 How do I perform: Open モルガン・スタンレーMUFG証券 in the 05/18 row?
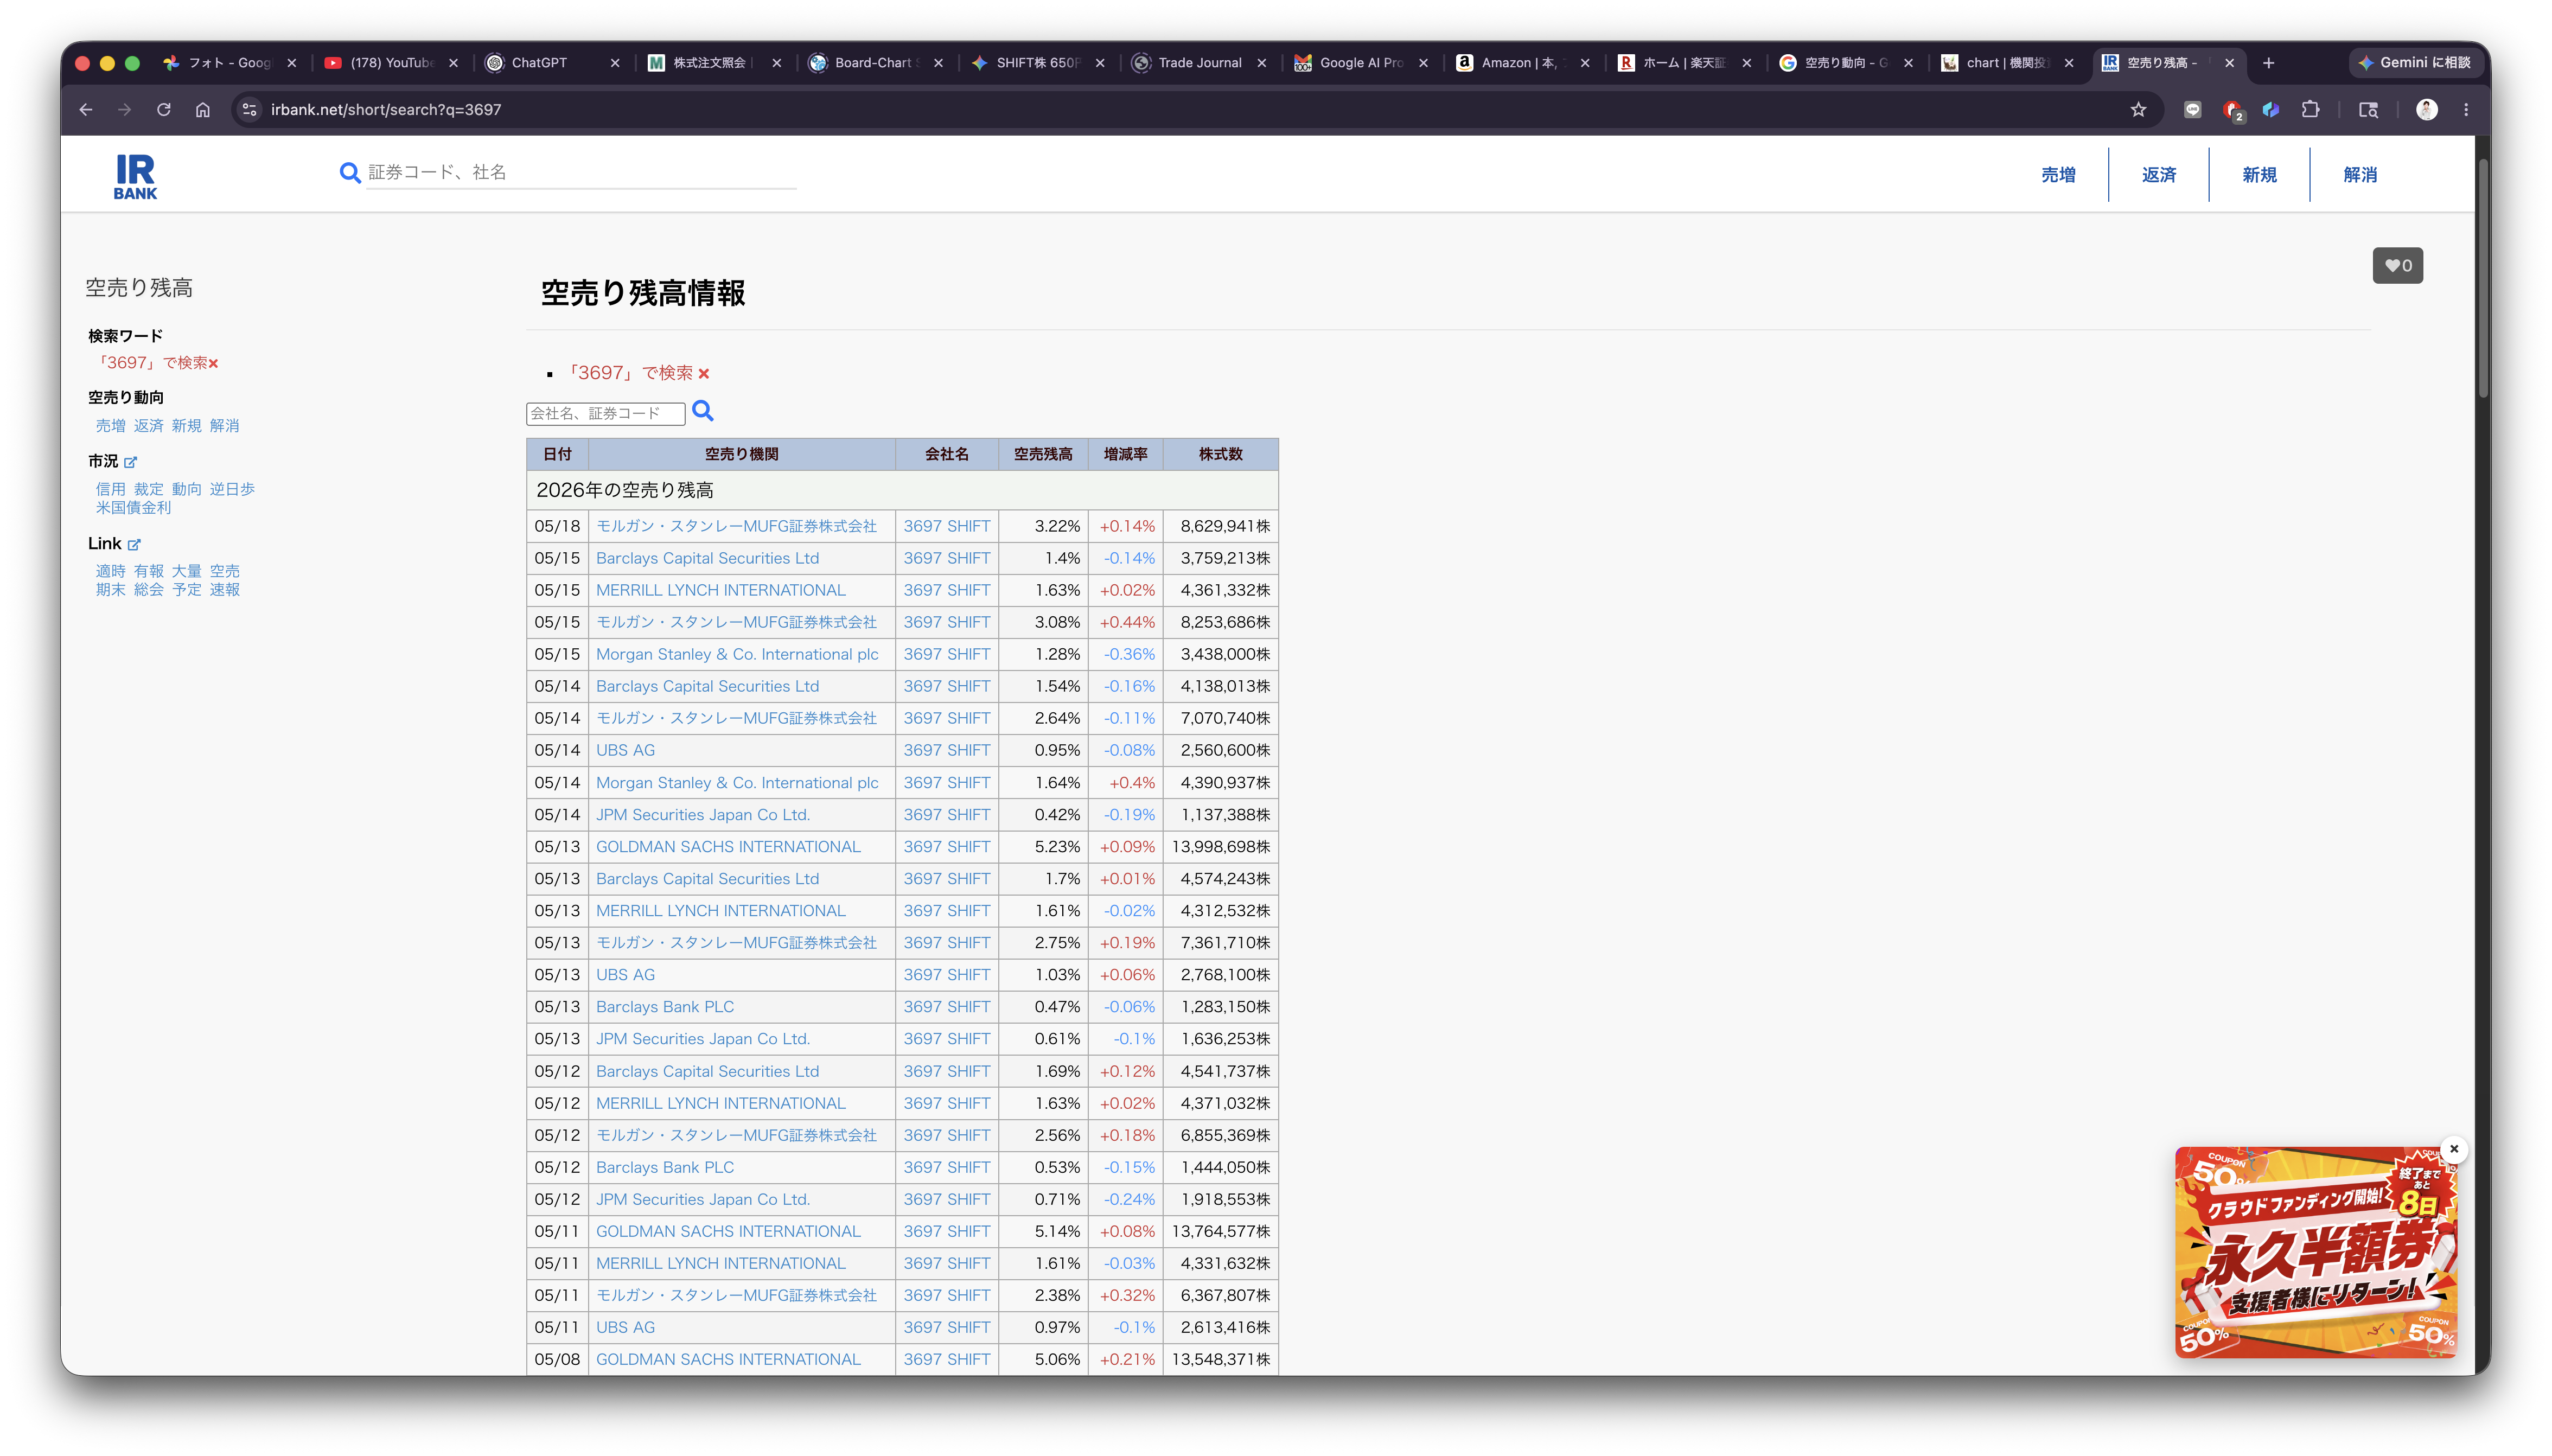736,526
